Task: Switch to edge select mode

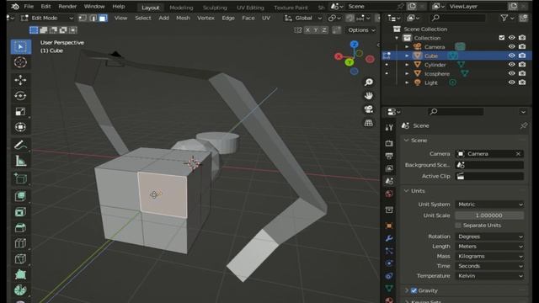Action: tap(93, 18)
